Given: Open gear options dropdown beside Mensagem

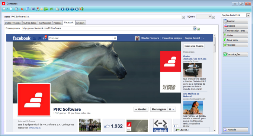Looking at the screenshot, I should coord(172,109).
